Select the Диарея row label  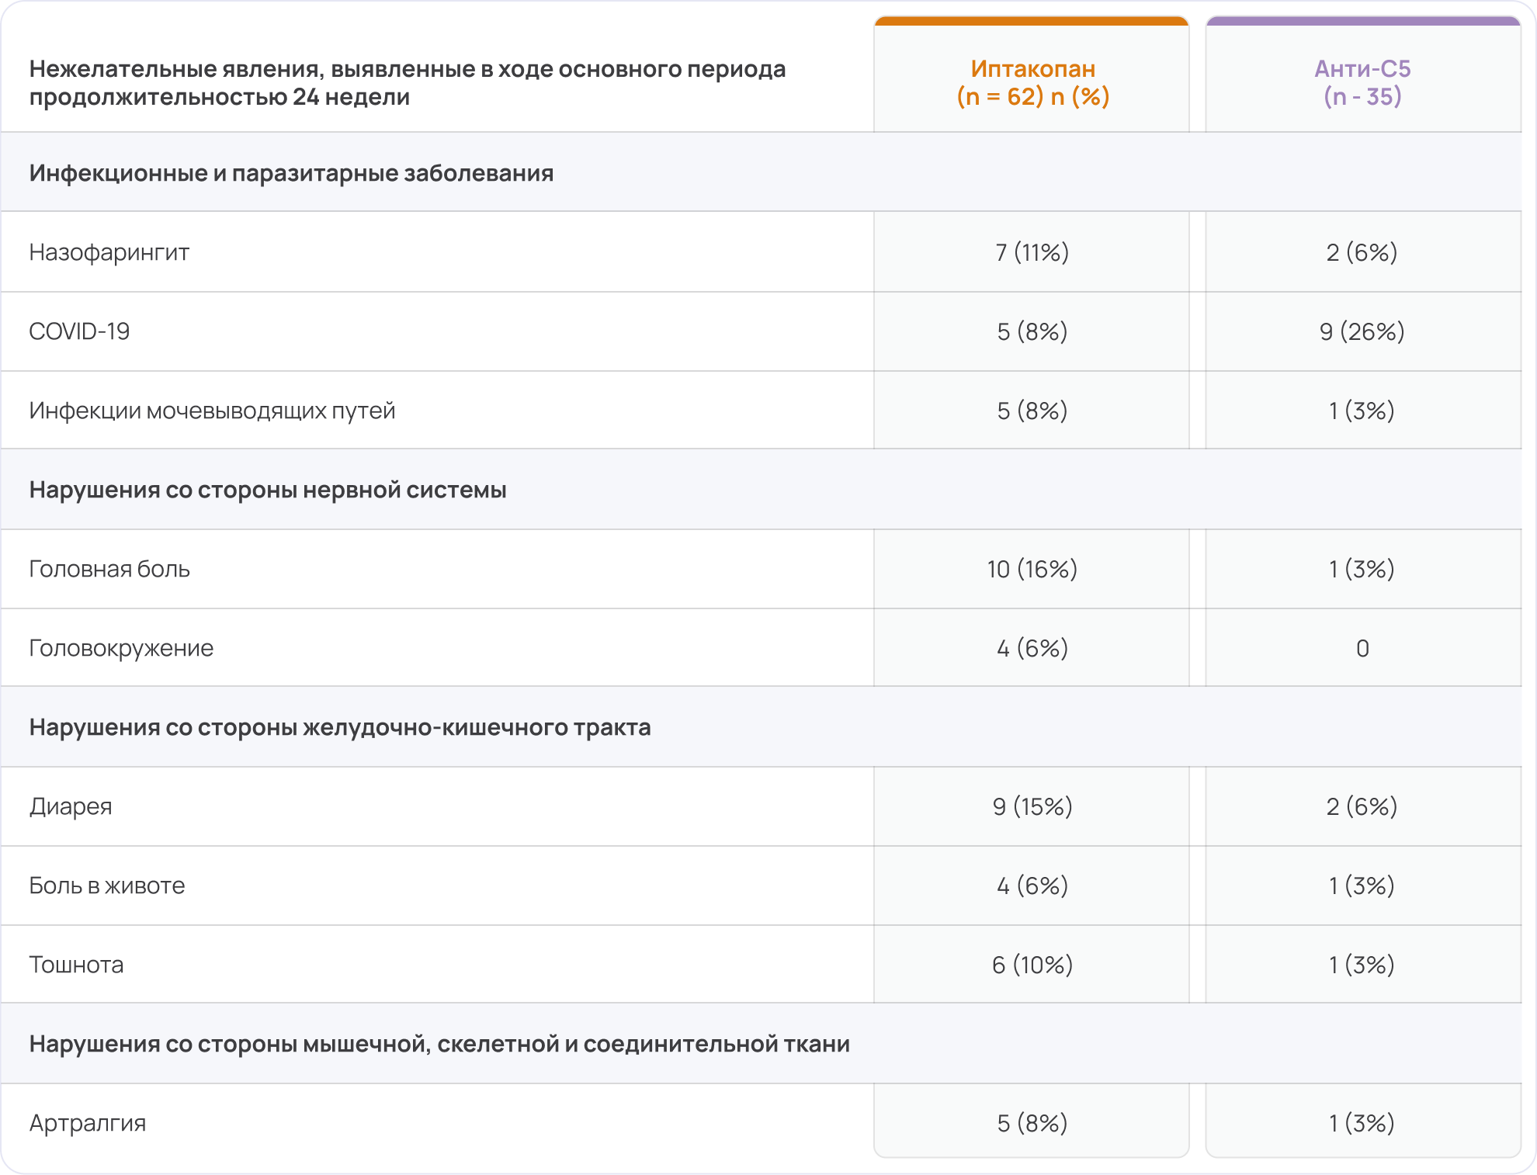(71, 806)
